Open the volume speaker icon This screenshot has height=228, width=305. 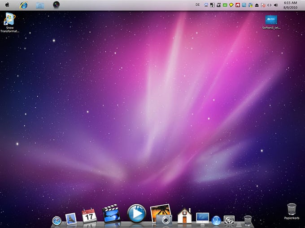pyautogui.click(x=276, y=5)
